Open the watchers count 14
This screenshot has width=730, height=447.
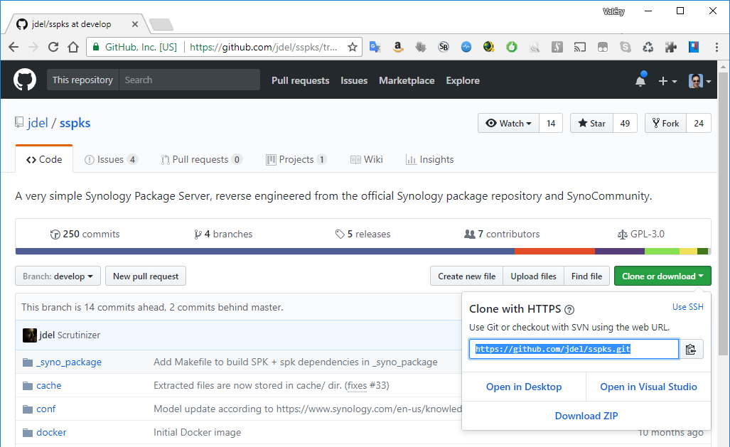coord(551,124)
